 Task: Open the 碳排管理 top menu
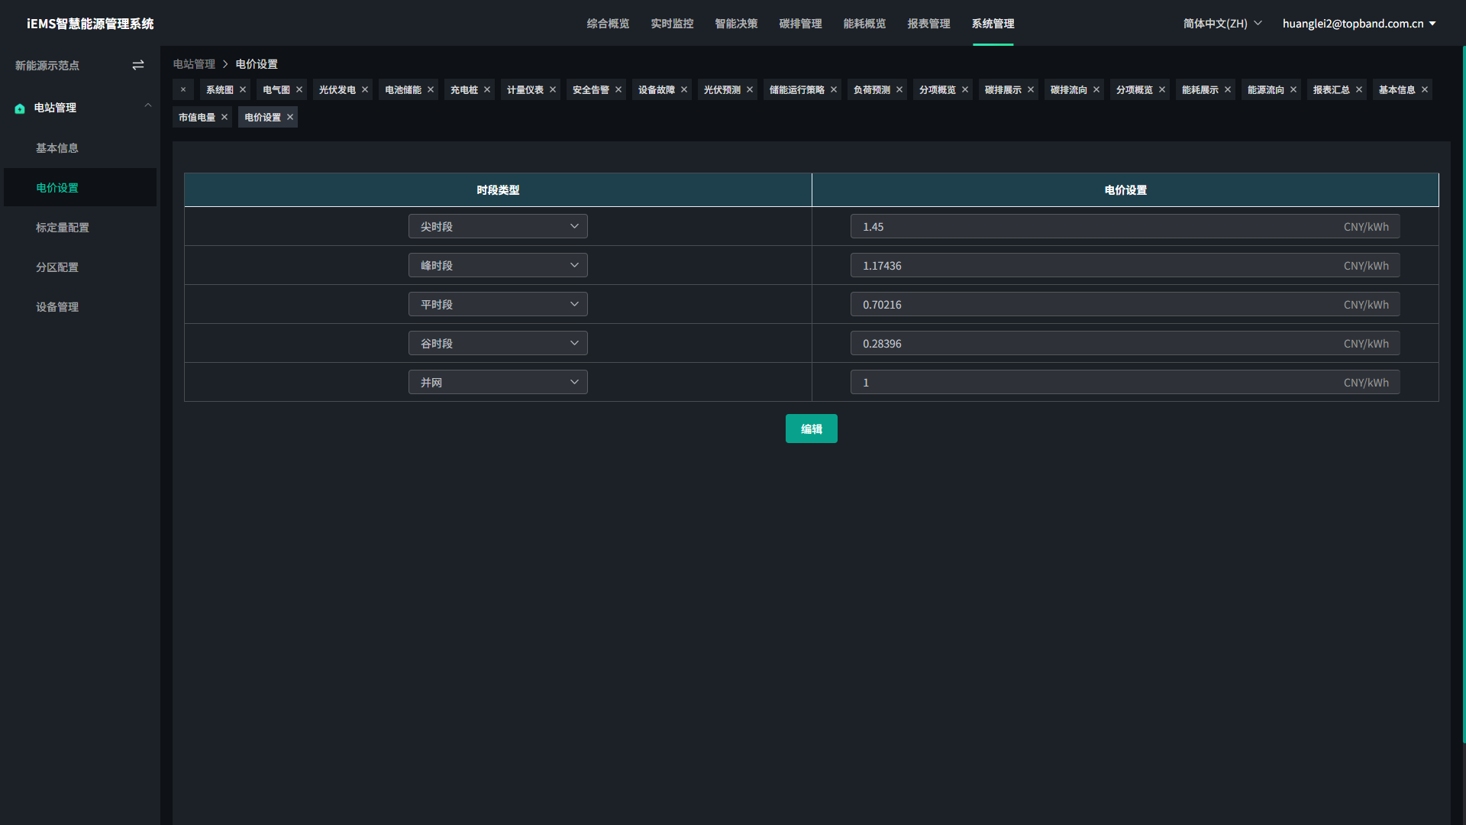pos(800,24)
